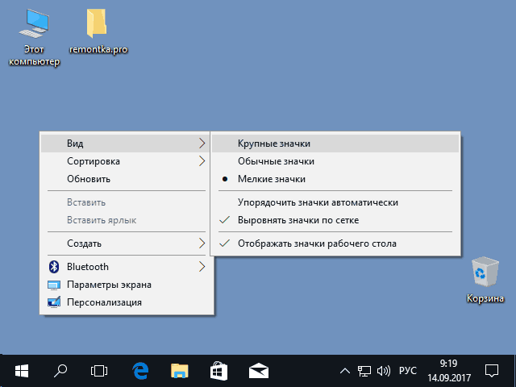Expand the Создать submenu

[x=125, y=243]
